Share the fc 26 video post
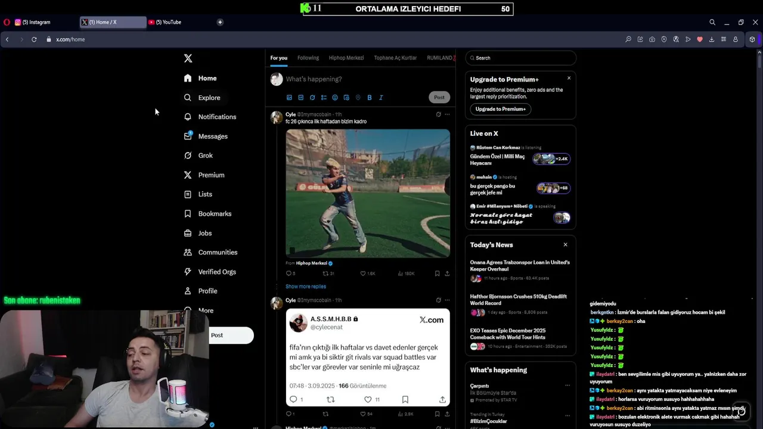The width and height of the screenshot is (763, 429). click(x=447, y=273)
